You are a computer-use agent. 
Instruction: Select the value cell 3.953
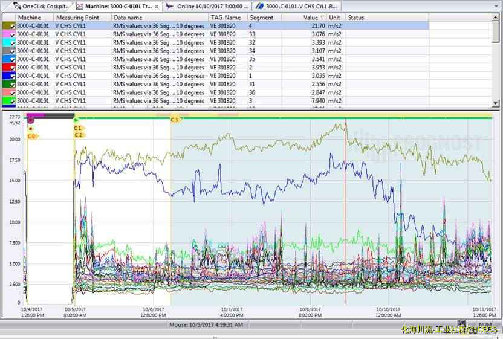pyautogui.click(x=303, y=67)
